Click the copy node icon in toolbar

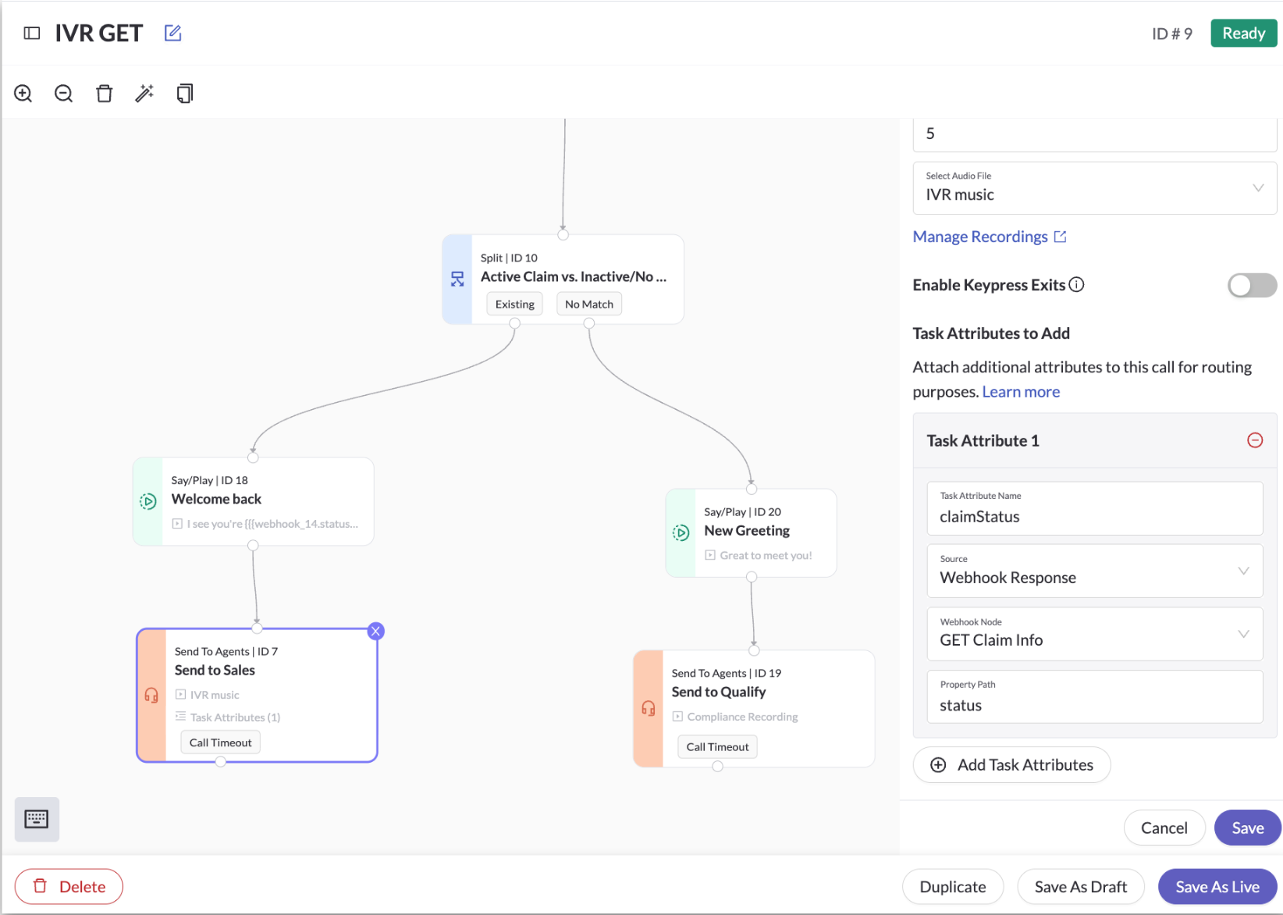tap(185, 94)
